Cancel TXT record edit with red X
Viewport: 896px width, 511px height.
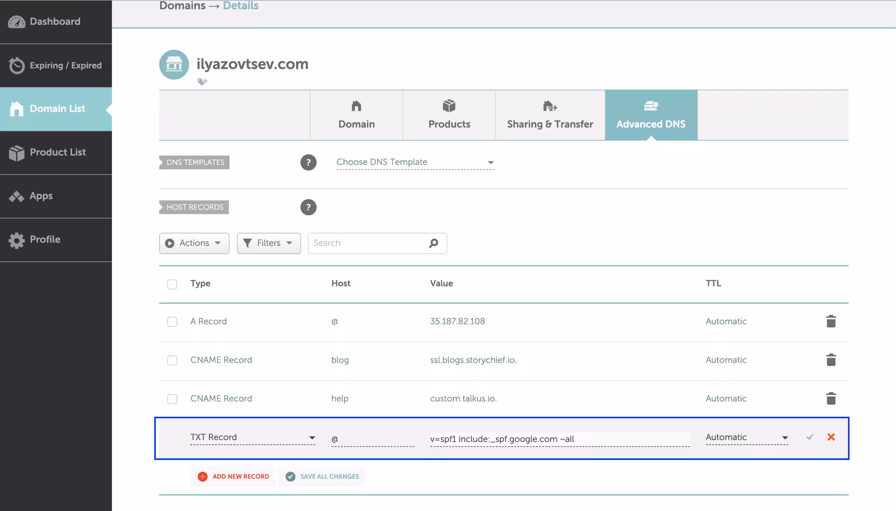coord(831,437)
